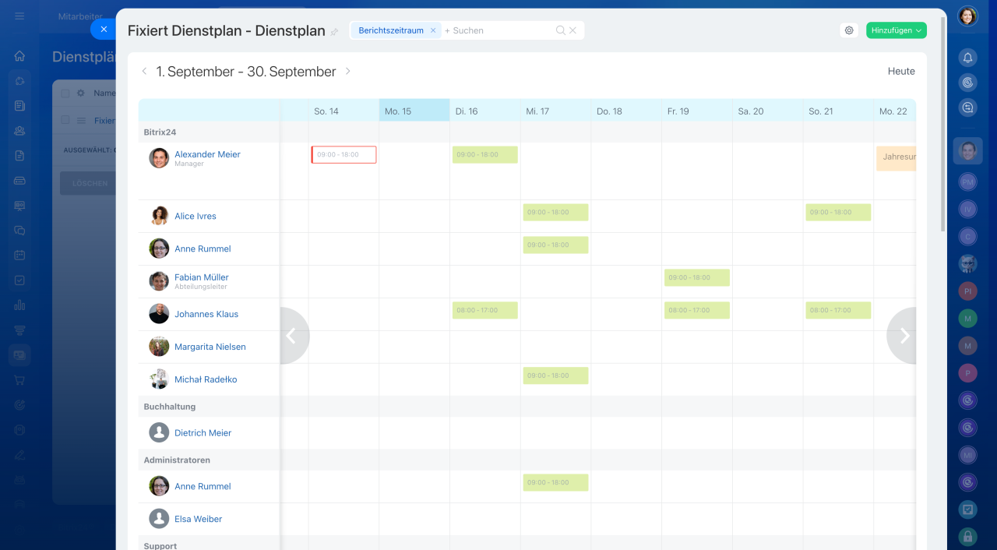Screen dimensions: 997x550
Task: Select the So. 14 day header
Action: pyautogui.click(x=343, y=111)
